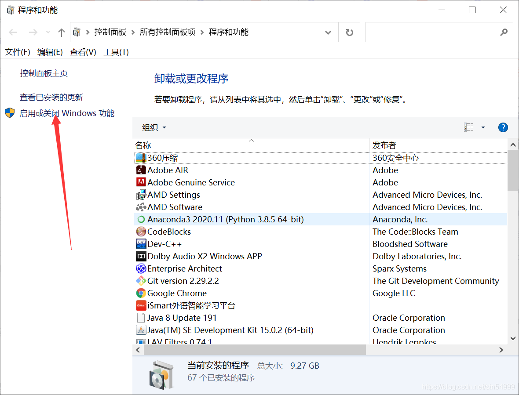The image size is (519, 395).
Task: Click the Java 8 Update 191 icon
Action: click(x=141, y=318)
